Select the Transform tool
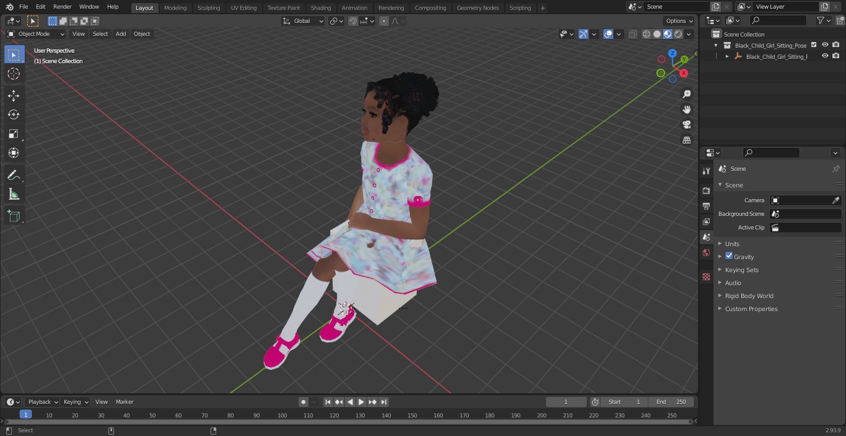The width and height of the screenshot is (846, 436). pyautogui.click(x=14, y=153)
